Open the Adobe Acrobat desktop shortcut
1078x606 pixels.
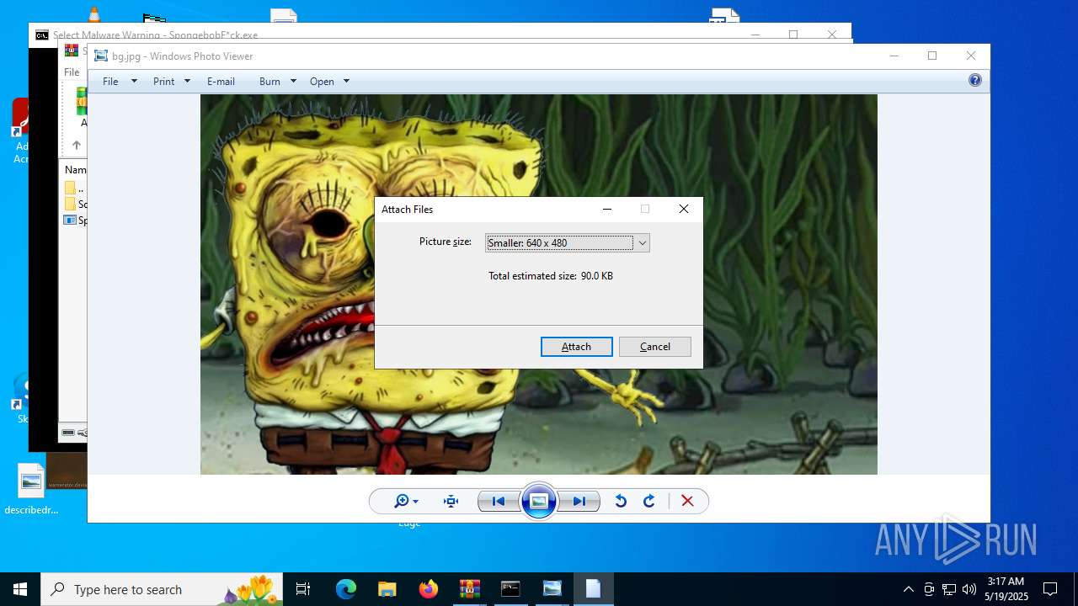click(x=20, y=131)
